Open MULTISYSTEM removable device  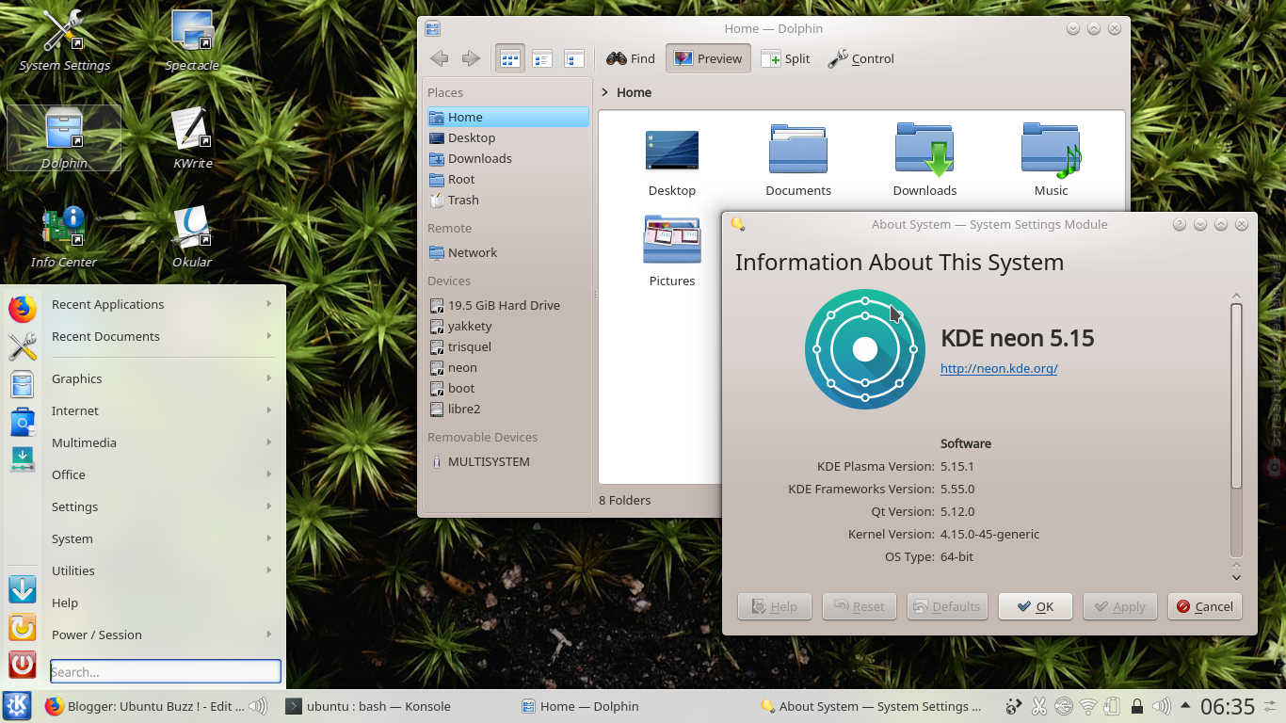507,461
